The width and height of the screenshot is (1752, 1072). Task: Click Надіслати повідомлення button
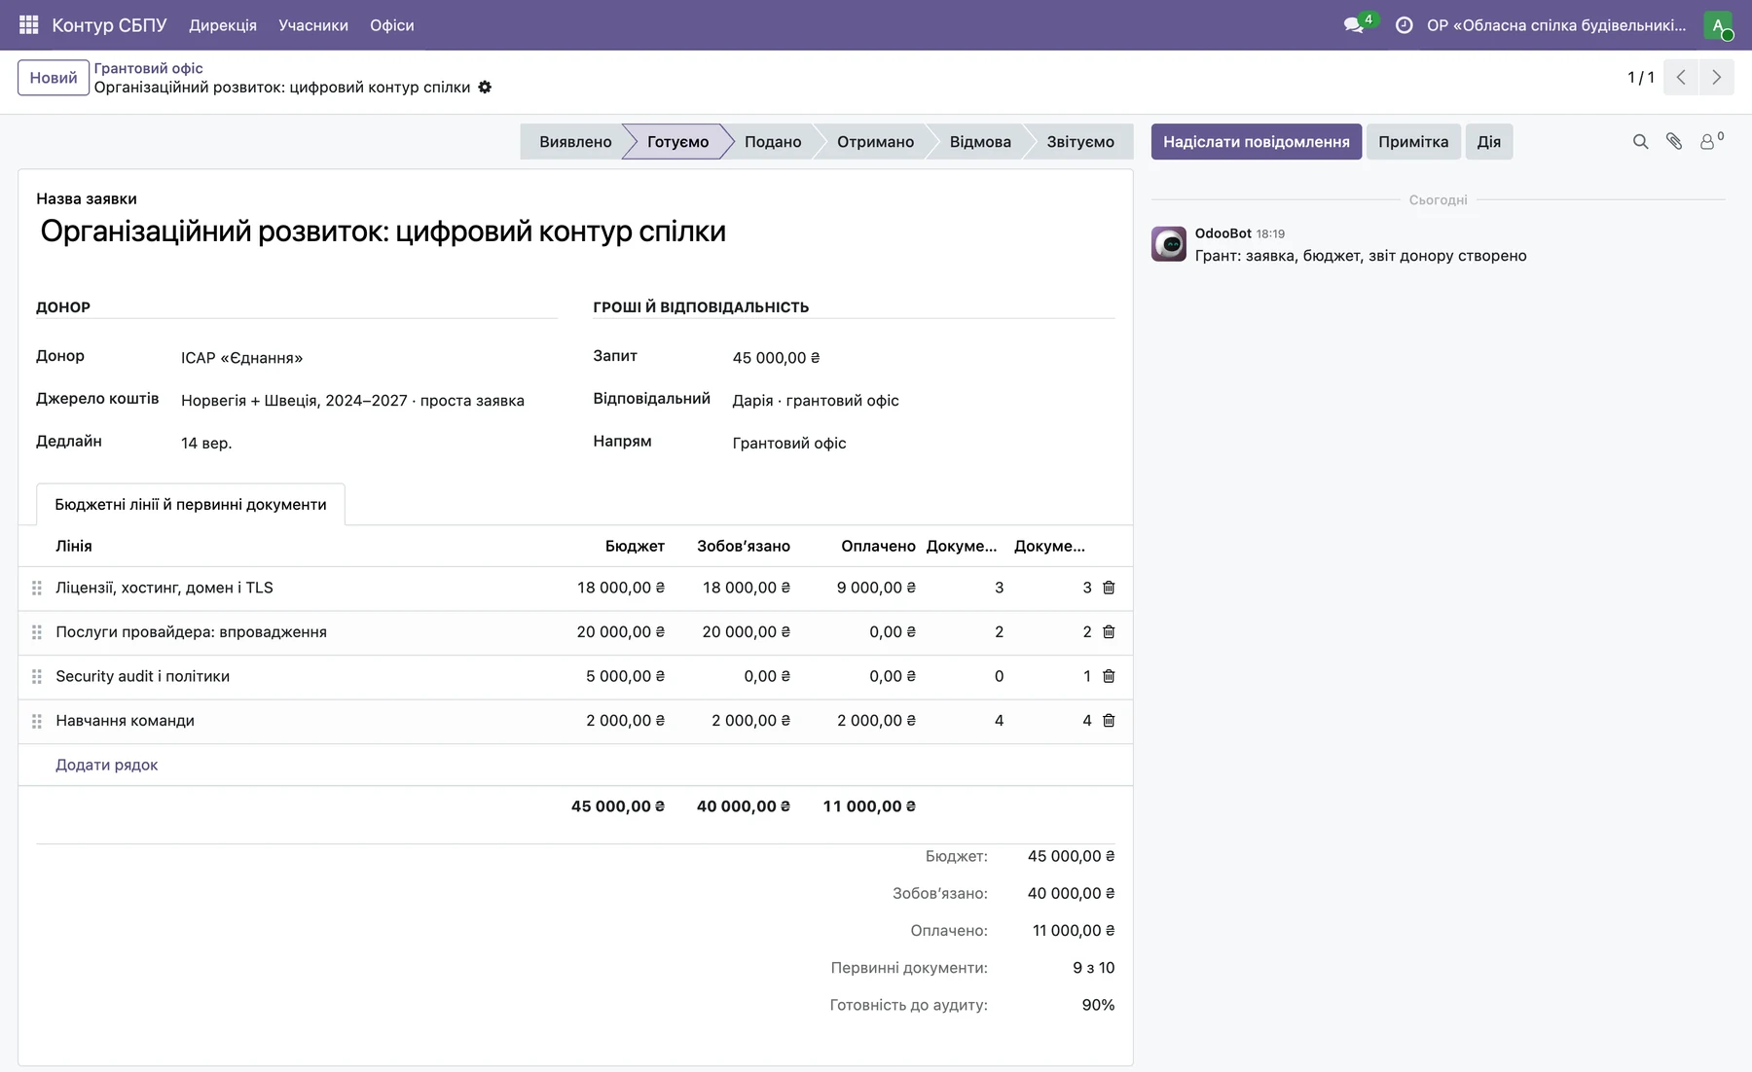tap(1257, 142)
